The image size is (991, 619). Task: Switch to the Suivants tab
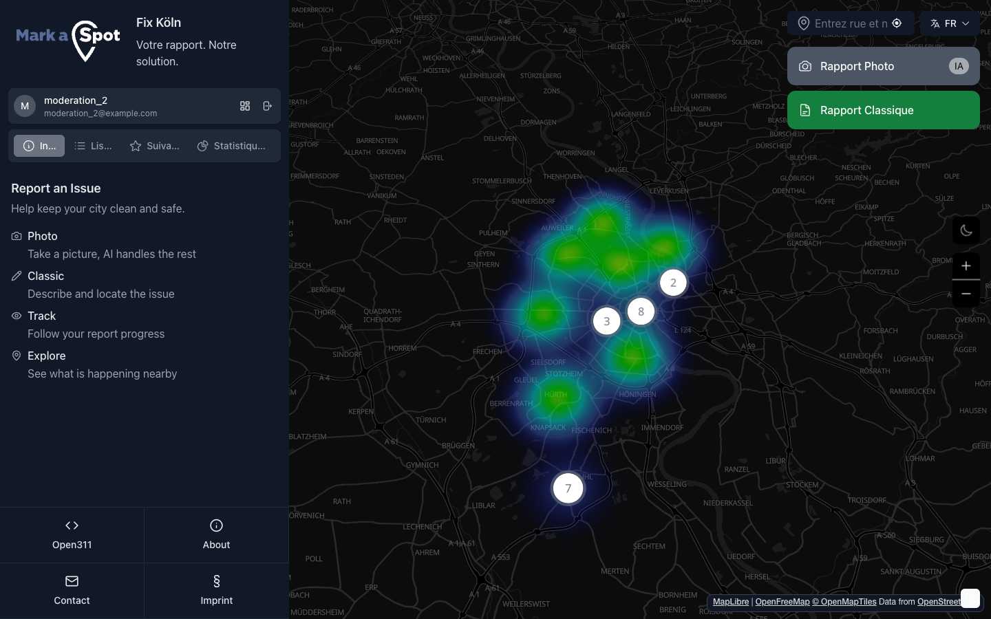(x=155, y=146)
